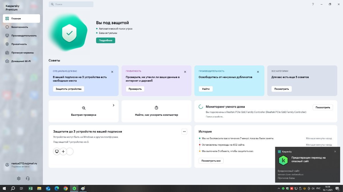The height and width of the screenshot is (192, 343).
Task: Open the three-dots menu of subscription card
Action: click(x=184, y=131)
